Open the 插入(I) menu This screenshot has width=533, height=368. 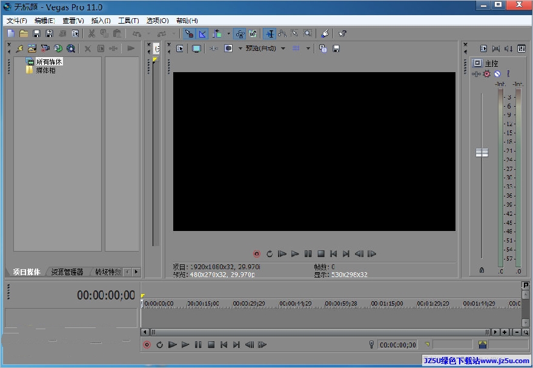[x=101, y=21]
